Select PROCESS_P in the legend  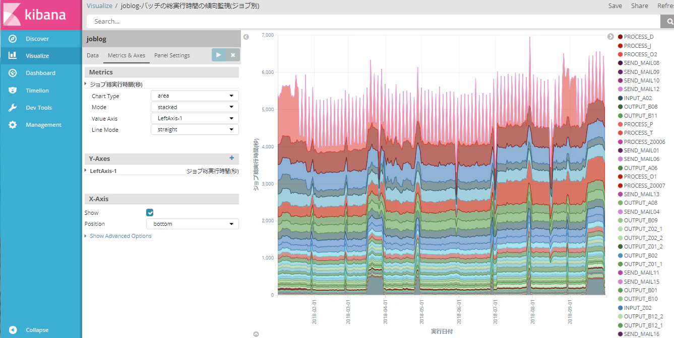click(638, 124)
